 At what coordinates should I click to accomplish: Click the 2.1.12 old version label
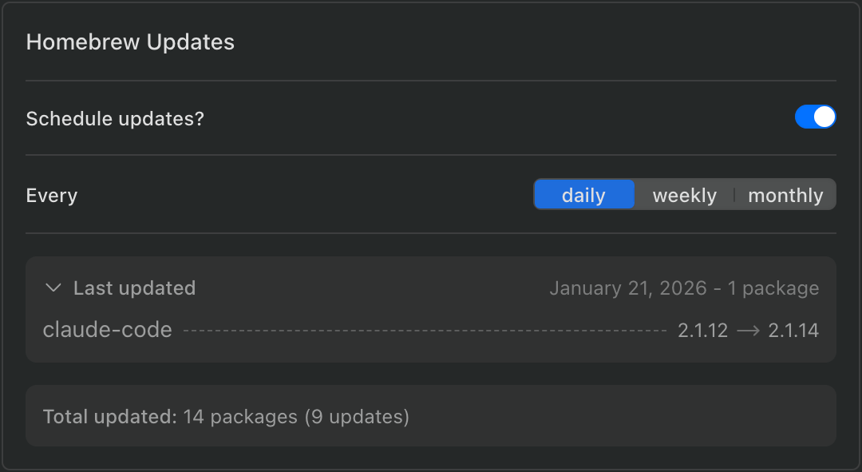pyautogui.click(x=702, y=329)
